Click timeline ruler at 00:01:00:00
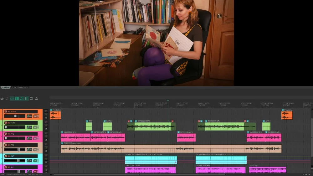Screen dimensions: 313x176 point(182,104)
